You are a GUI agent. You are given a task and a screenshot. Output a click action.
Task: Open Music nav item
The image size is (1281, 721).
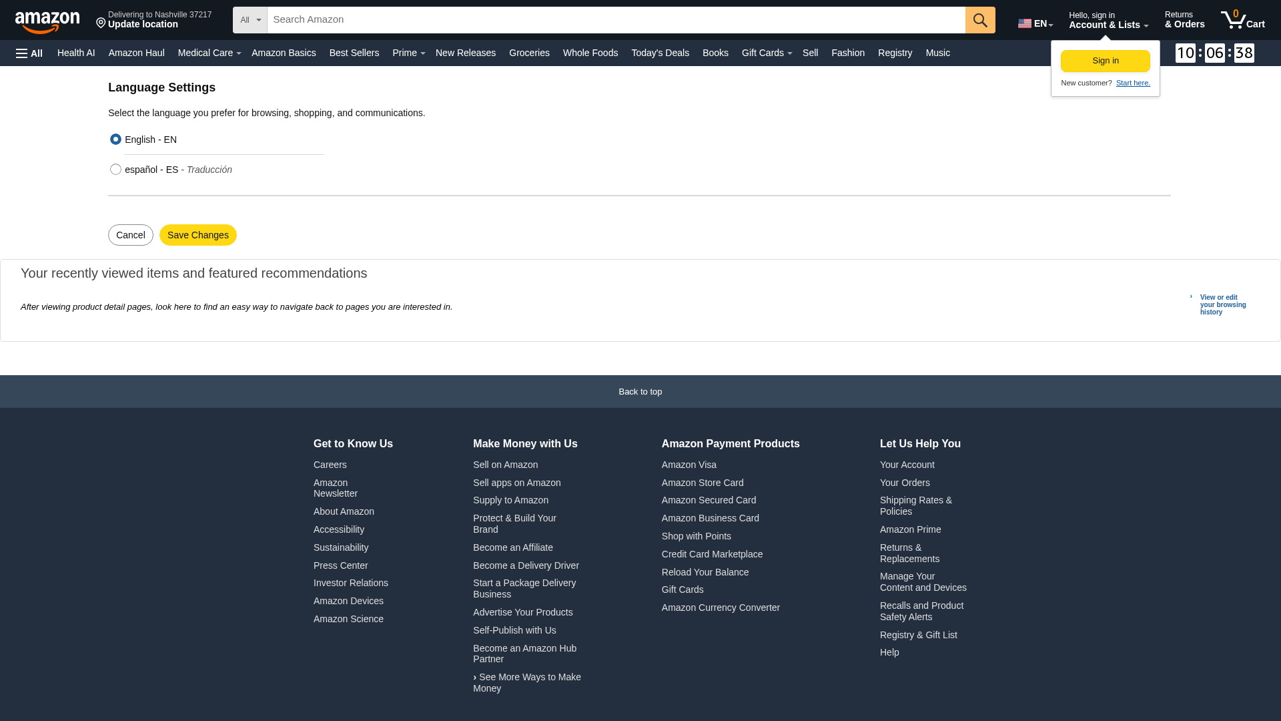(x=937, y=53)
